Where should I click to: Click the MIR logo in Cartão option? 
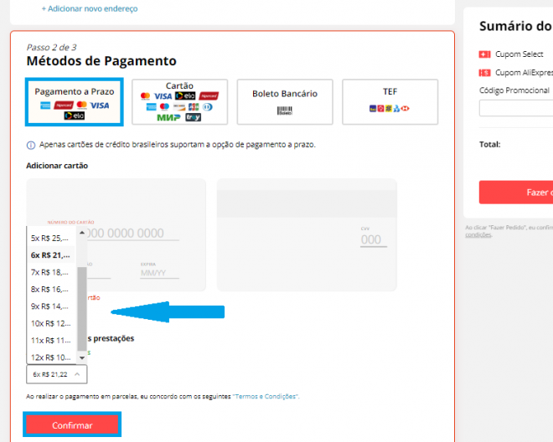169,117
